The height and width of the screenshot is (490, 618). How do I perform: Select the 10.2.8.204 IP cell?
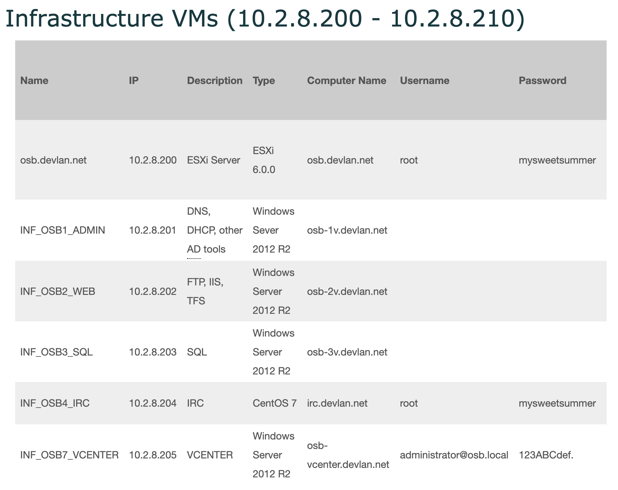click(153, 403)
